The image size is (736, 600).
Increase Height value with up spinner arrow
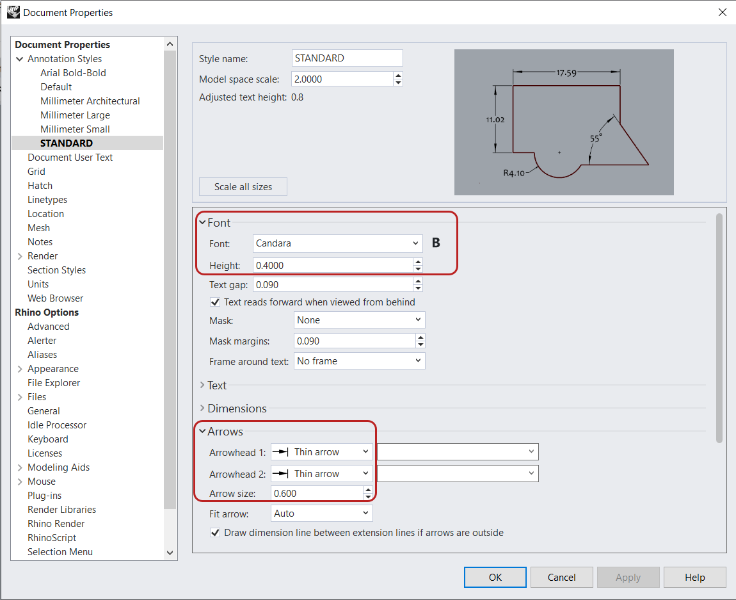[x=418, y=261]
